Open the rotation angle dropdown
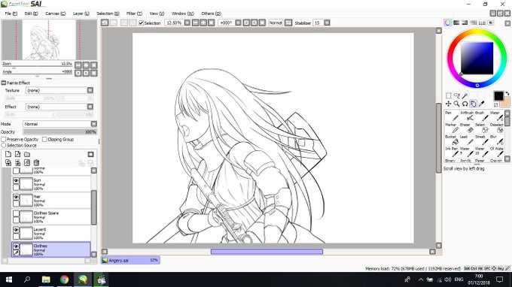This screenshot has width=512, height=287. pyautogui.click(x=238, y=23)
